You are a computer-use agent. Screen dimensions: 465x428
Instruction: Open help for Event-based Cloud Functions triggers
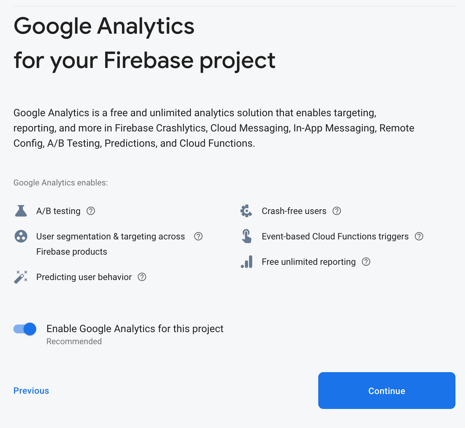pyautogui.click(x=419, y=236)
